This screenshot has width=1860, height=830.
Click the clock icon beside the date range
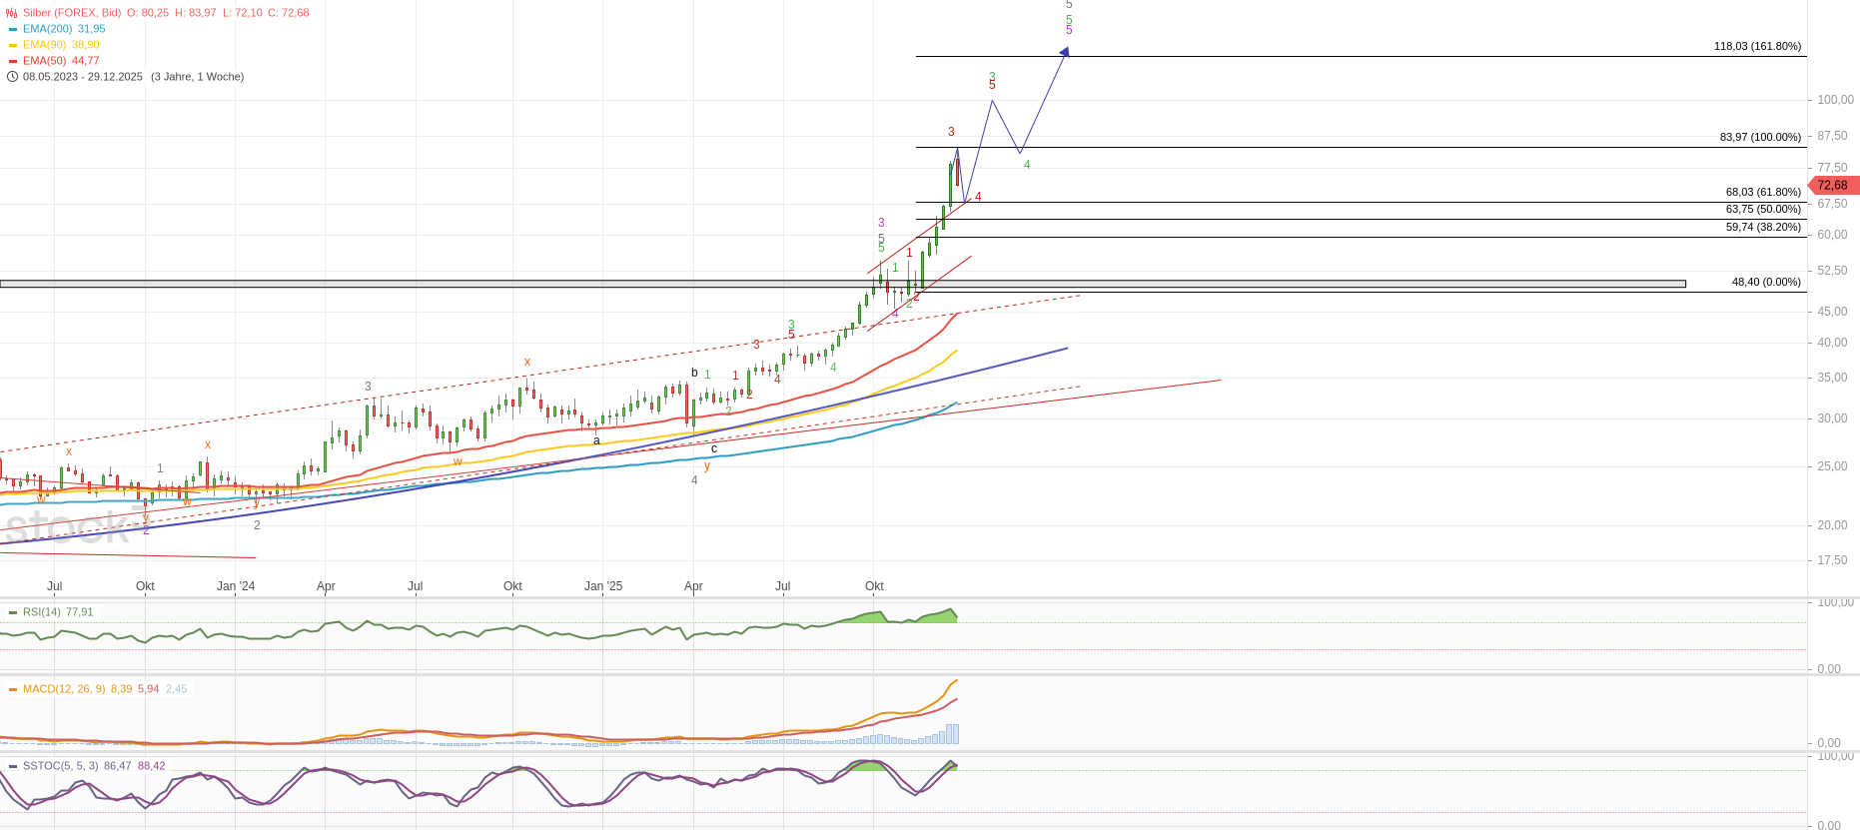point(12,77)
